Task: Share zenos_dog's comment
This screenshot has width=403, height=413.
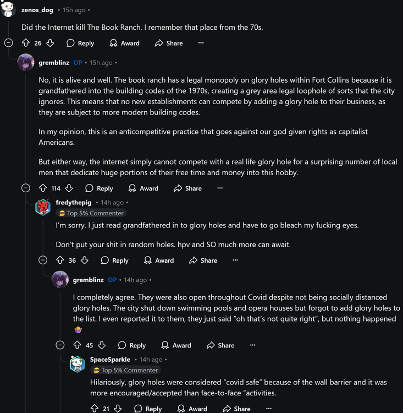Action: (x=169, y=43)
